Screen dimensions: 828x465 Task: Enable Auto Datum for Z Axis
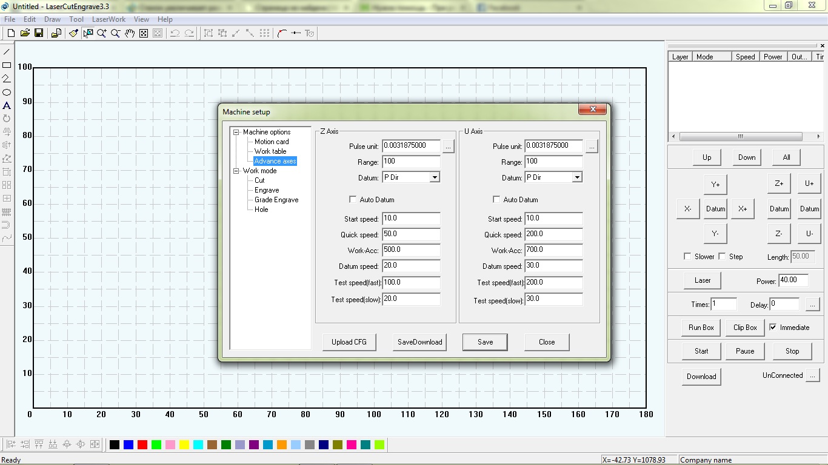[353, 200]
